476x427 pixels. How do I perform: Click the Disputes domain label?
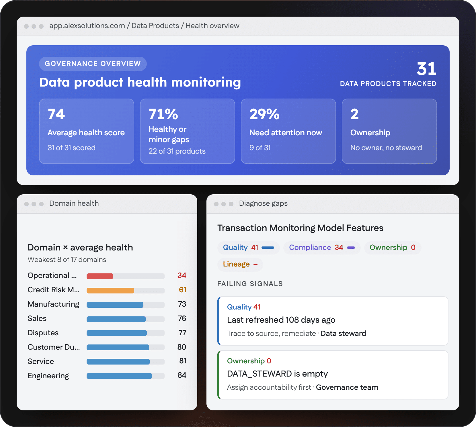click(43, 333)
